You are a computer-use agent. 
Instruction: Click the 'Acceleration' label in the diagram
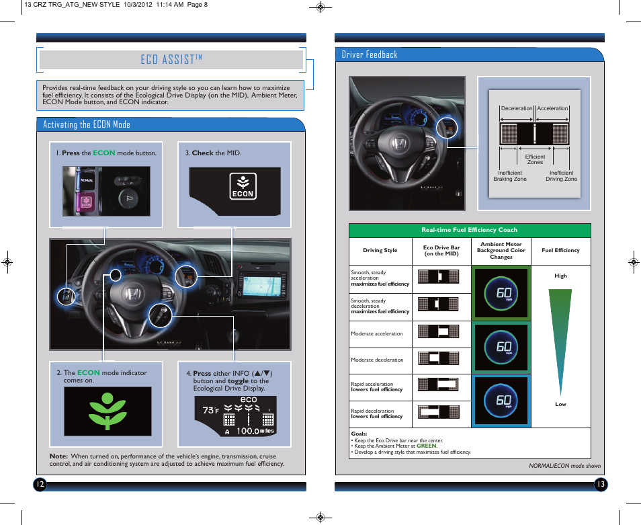(x=553, y=108)
